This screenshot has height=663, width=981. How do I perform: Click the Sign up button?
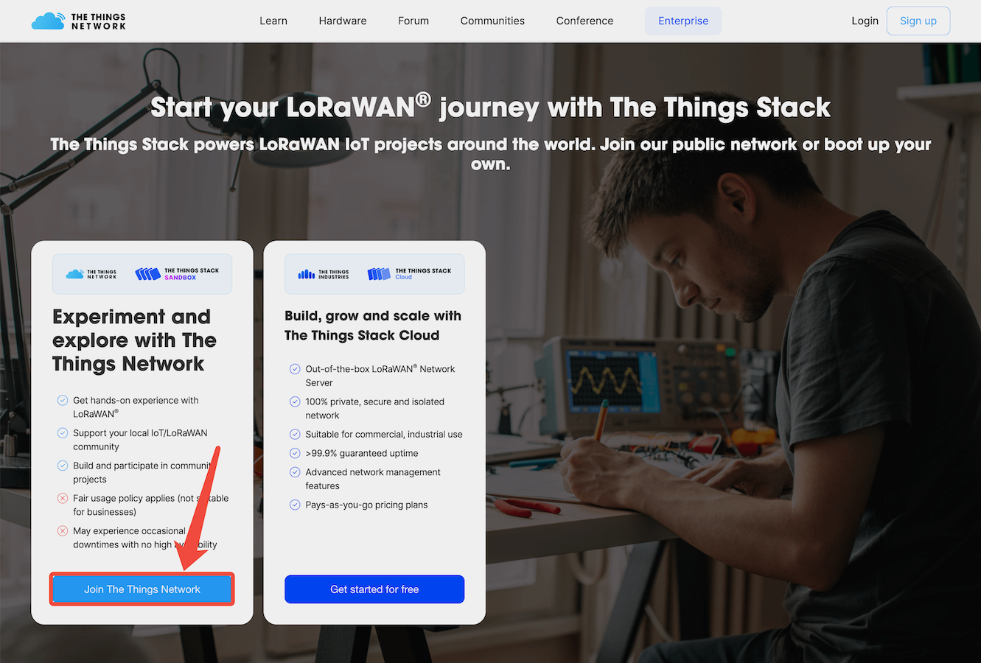pyautogui.click(x=918, y=21)
